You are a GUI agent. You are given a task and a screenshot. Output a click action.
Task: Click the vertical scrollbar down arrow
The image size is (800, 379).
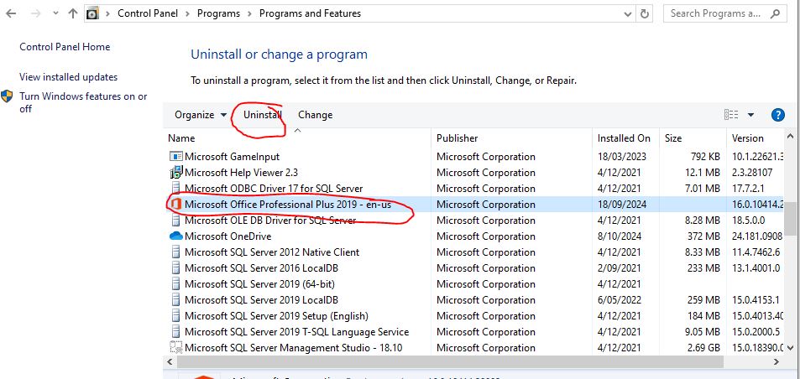[x=790, y=348]
